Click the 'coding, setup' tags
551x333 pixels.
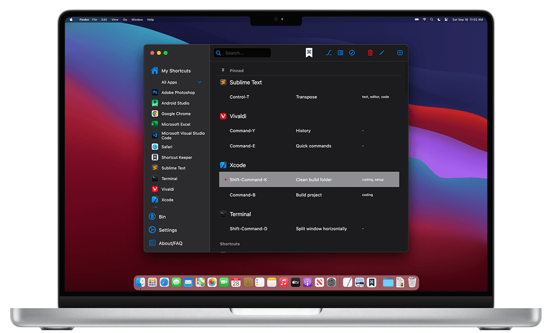tap(373, 180)
